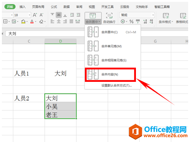This screenshot has height=142, width=190.
Task: Click the bottom vertical align icon
Action: 65,15
